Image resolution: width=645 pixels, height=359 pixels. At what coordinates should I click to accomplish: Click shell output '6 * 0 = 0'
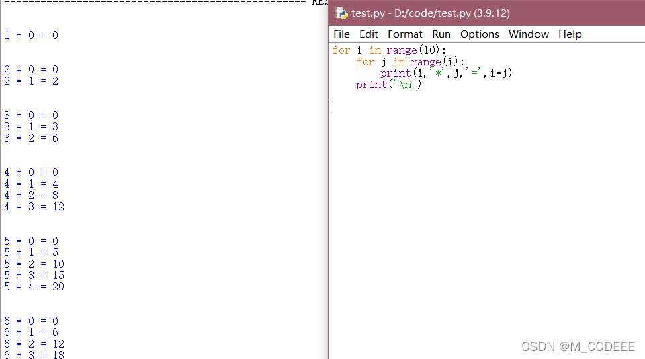coord(32,321)
